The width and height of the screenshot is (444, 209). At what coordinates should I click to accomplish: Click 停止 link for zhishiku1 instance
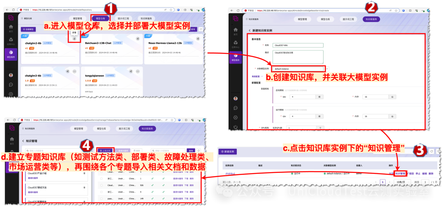click(x=418, y=173)
